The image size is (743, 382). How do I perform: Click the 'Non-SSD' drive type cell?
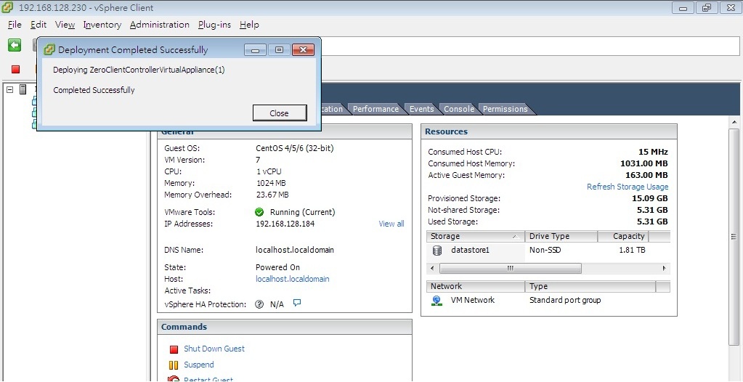click(x=545, y=251)
